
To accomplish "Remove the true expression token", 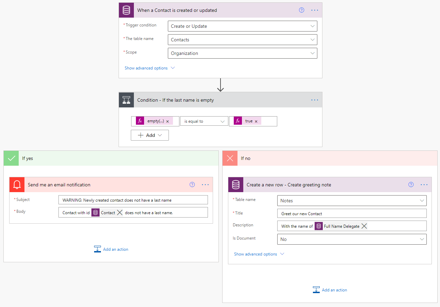I will [256, 121].
